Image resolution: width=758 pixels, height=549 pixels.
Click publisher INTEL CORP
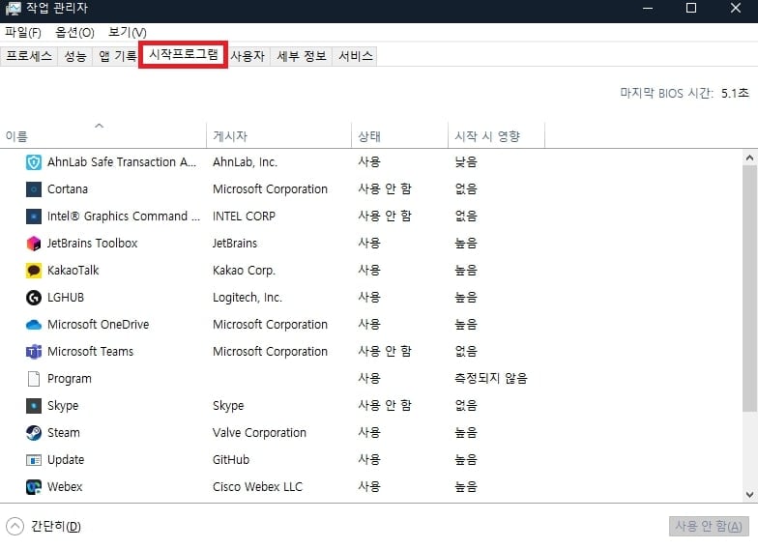point(244,217)
